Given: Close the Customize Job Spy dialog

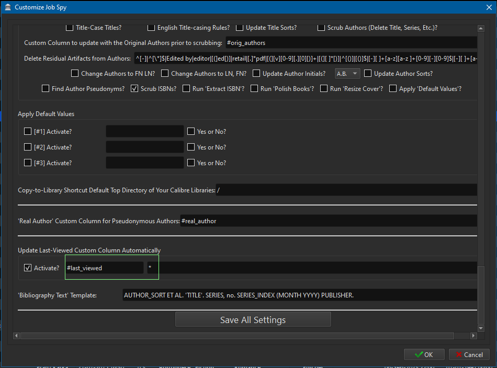Looking at the screenshot, I should (x=489, y=7).
